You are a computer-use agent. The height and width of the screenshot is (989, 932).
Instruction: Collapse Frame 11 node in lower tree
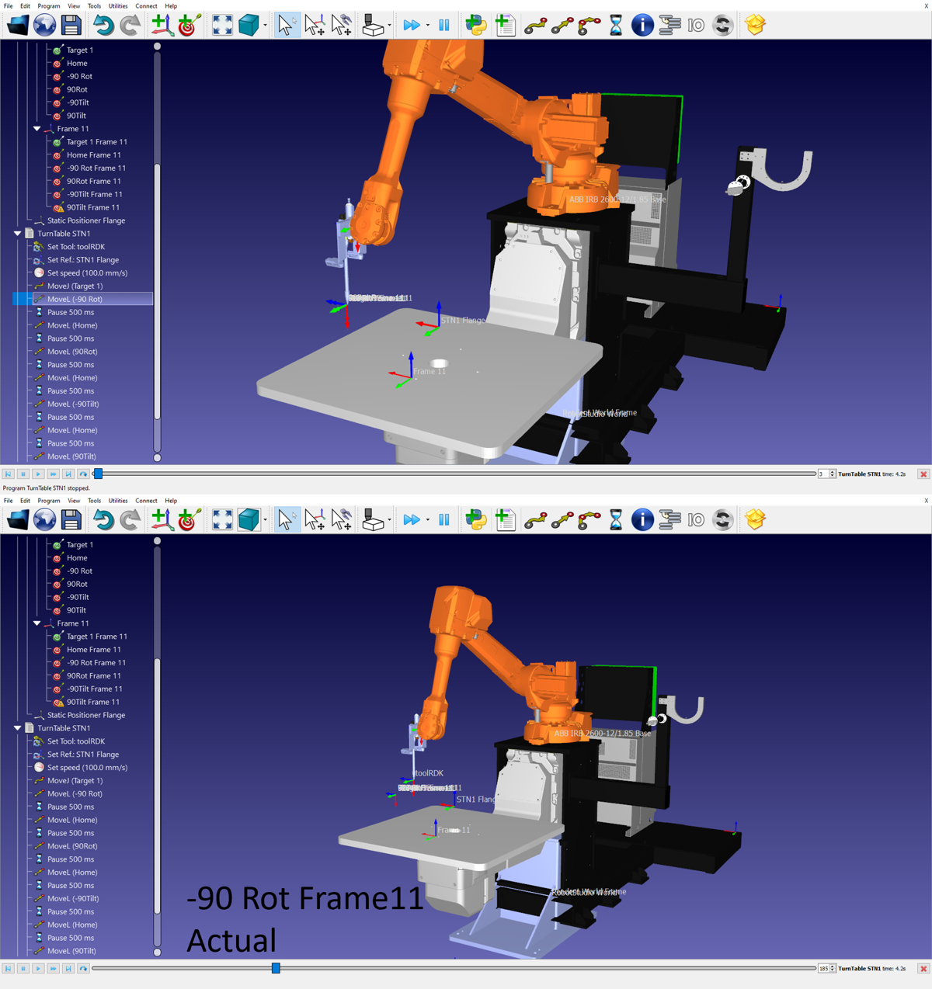[37, 623]
